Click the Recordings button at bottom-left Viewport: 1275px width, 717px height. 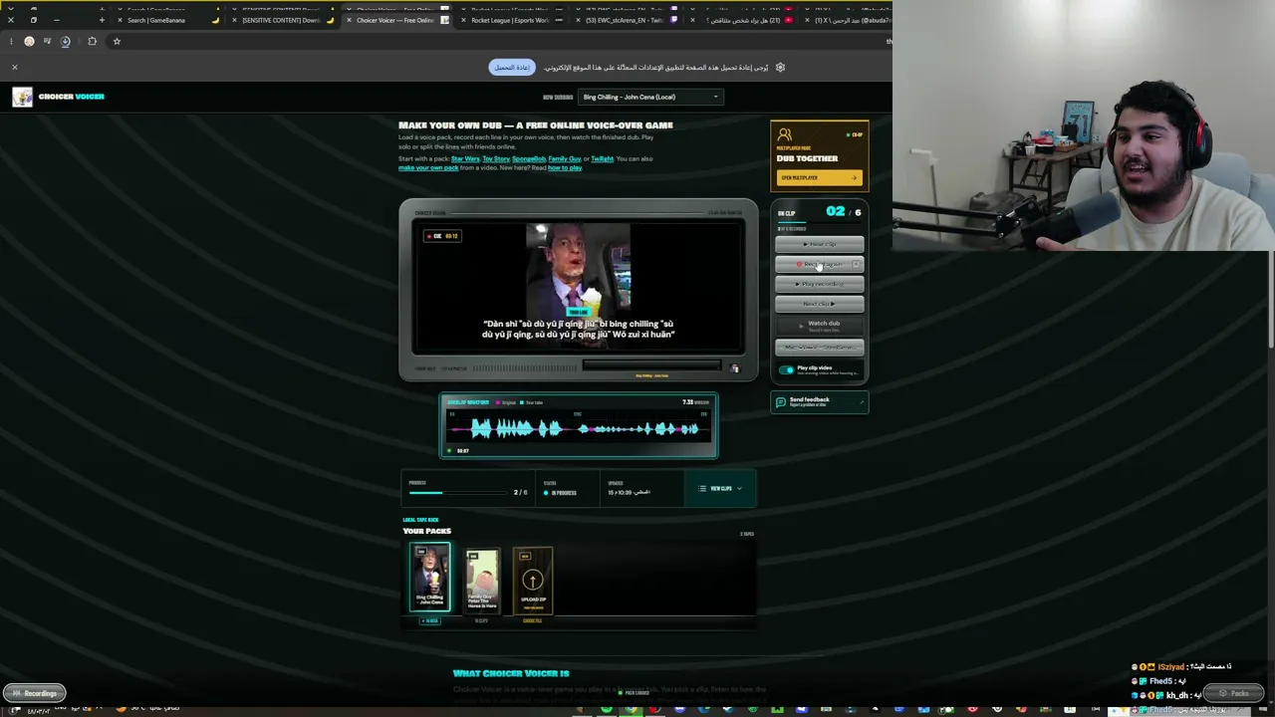(x=34, y=693)
